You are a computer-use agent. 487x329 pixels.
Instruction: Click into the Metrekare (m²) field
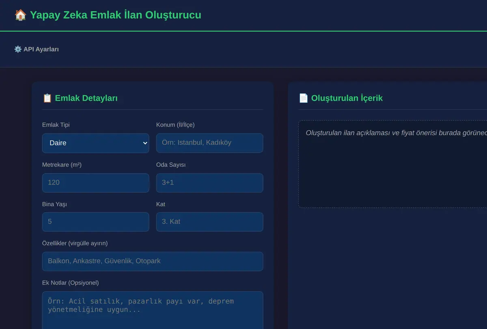96,183
